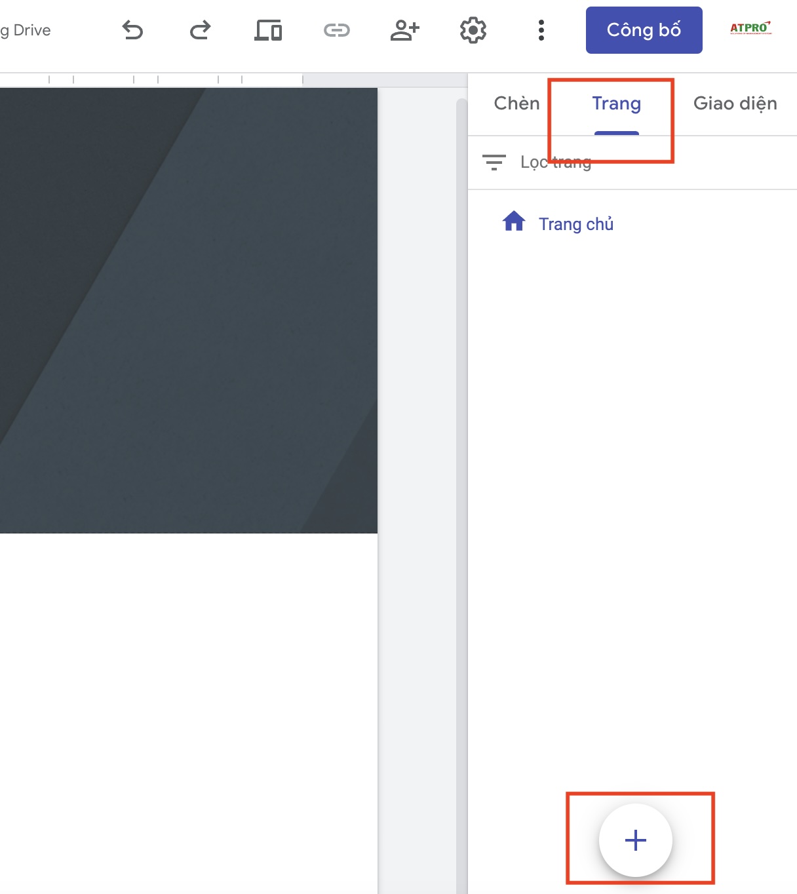
Task: Open the share with others icon
Action: tap(404, 30)
